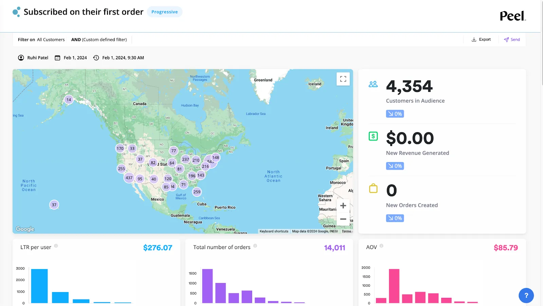Click info icon beside Total number of orders
The image size is (543, 306).
pos(255,246)
